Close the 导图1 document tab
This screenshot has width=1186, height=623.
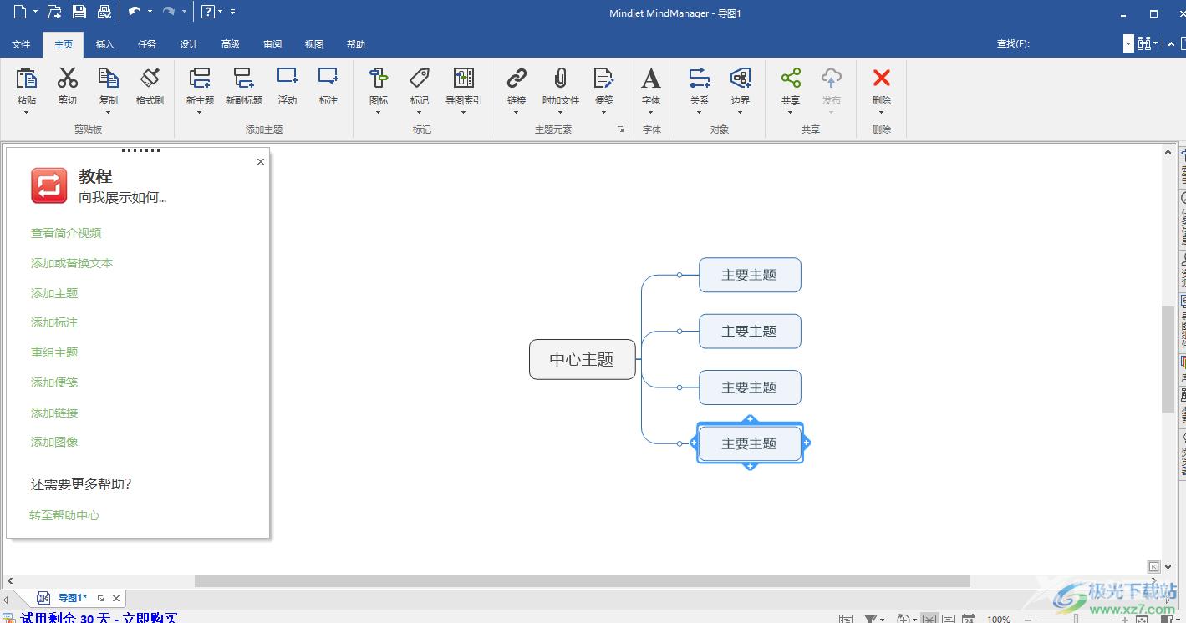[116, 598]
